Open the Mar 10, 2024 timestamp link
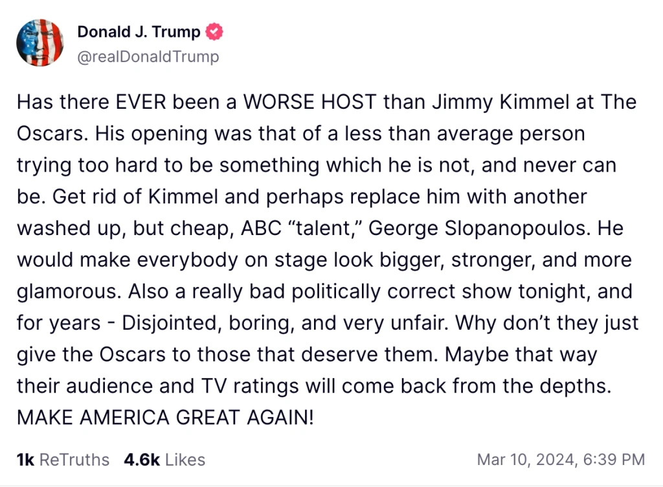This screenshot has width=663, height=487. pyautogui.click(x=561, y=460)
